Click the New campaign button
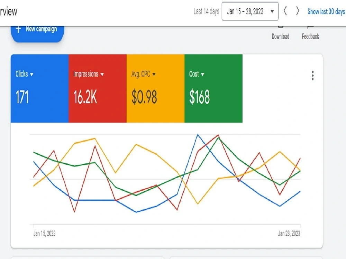The height and width of the screenshot is (259, 346). [37, 33]
